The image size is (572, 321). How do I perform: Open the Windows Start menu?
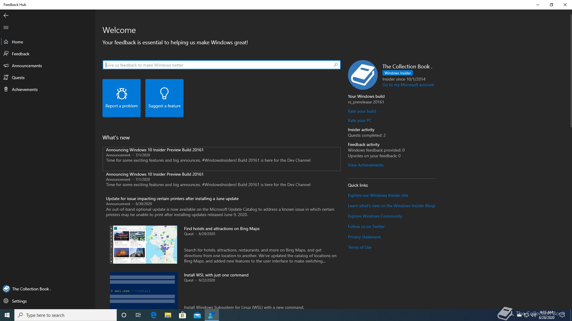7,315
